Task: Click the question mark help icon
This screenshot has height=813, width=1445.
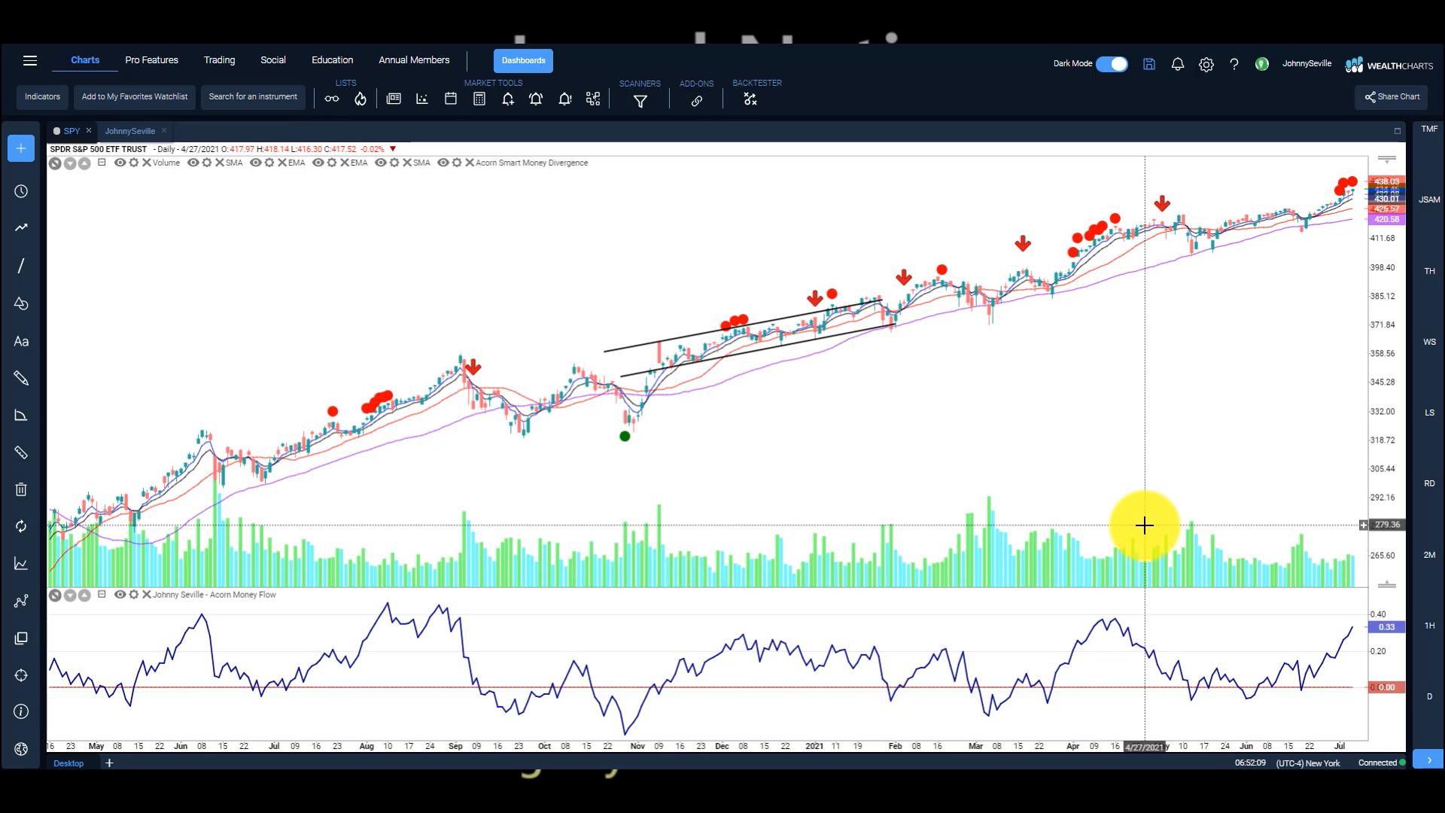Action: (1234, 65)
